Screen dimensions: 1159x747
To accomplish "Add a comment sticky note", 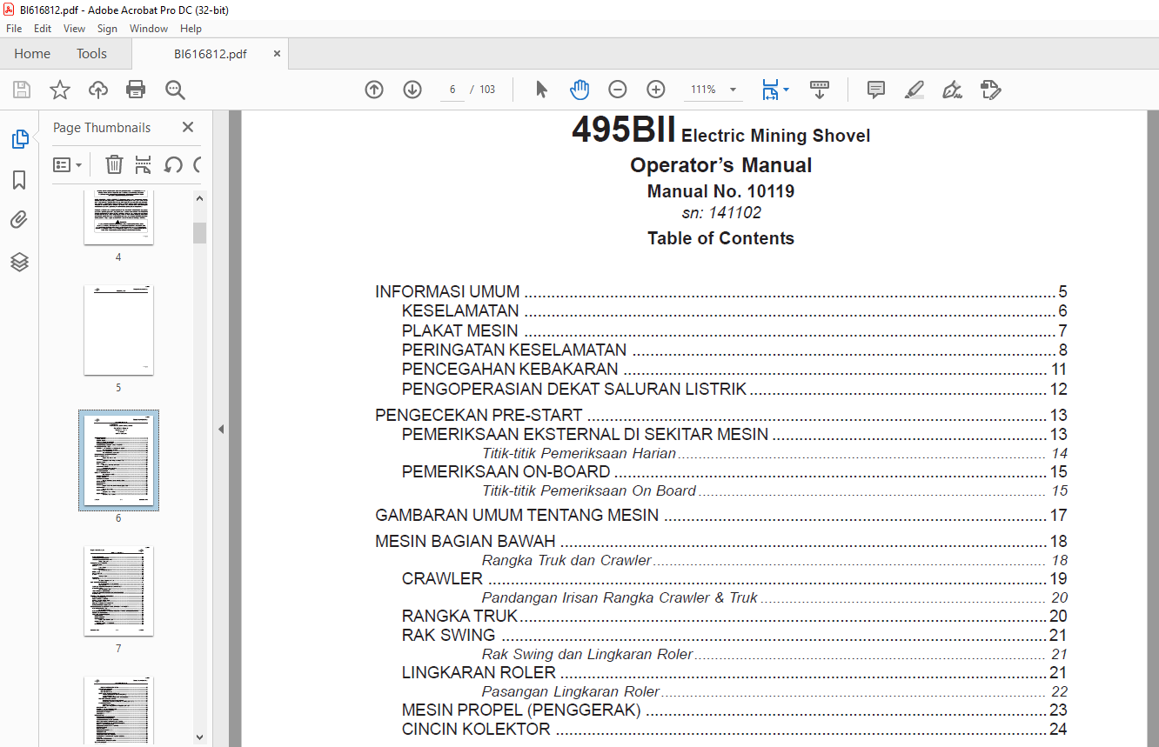I will click(876, 90).
